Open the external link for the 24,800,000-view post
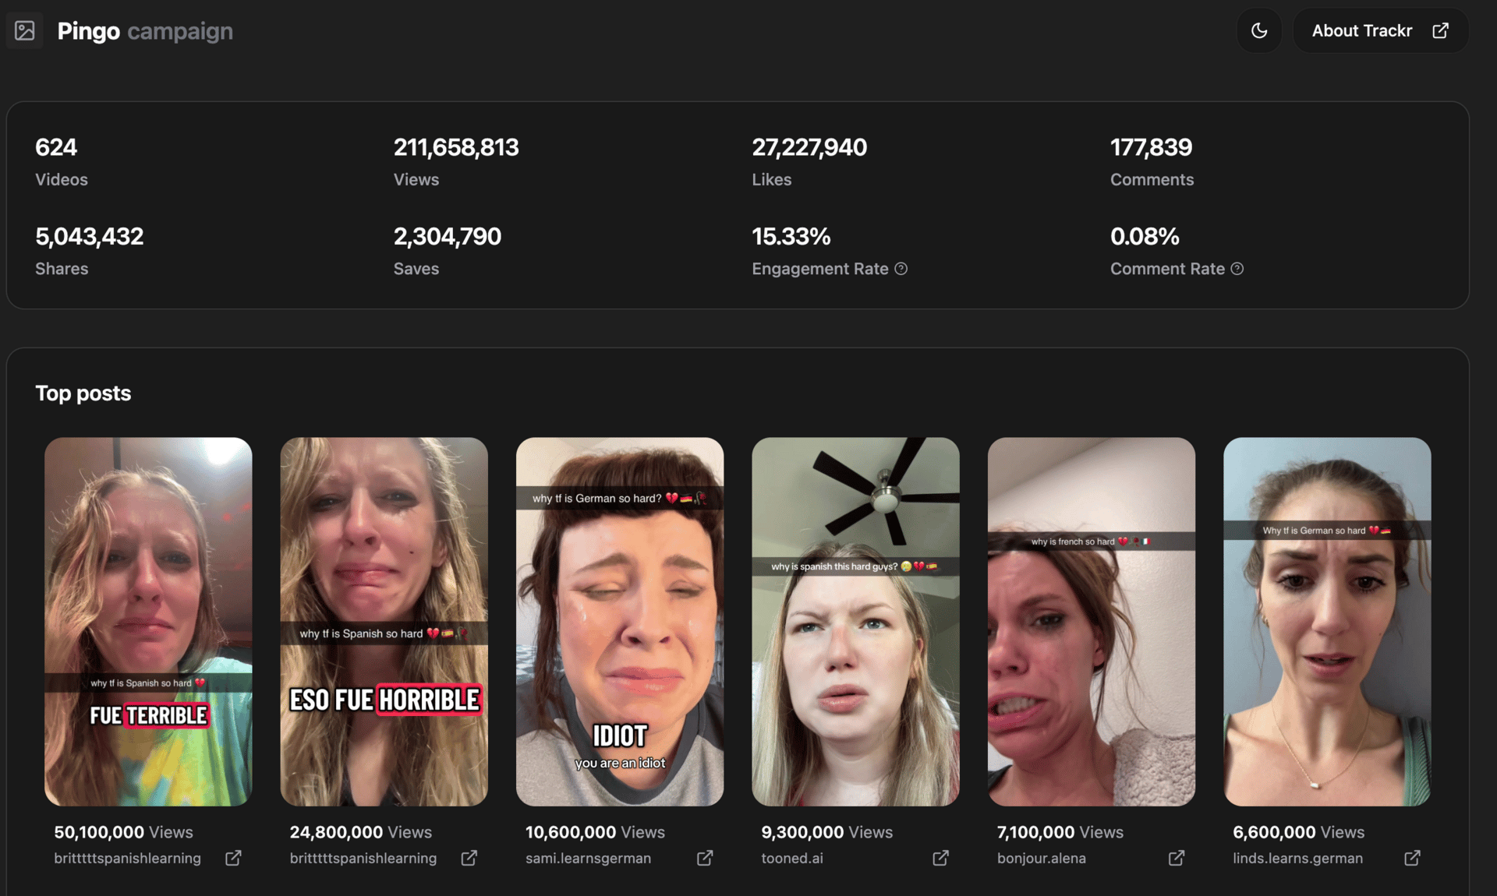Viewport: 1497px width, 896px height. click(x=469, y=858)
